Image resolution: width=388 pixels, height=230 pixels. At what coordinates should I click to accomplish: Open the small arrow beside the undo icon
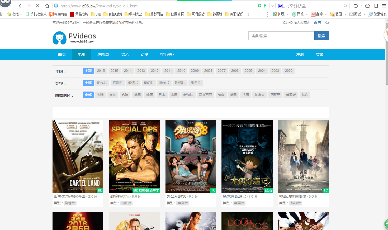click(x=361, y=6)
